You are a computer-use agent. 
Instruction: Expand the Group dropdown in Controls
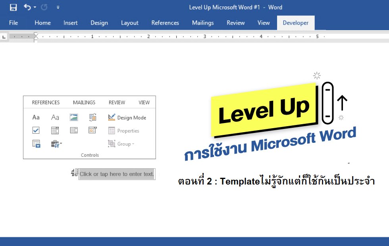click(x=121, y=144)
